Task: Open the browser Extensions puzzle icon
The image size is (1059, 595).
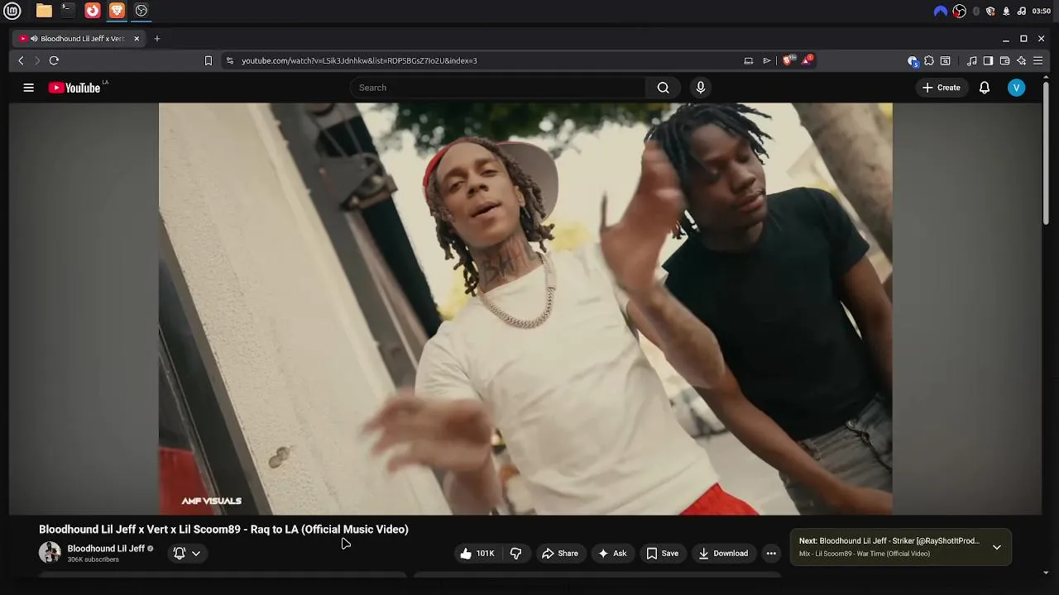Action: click(929, 60)
